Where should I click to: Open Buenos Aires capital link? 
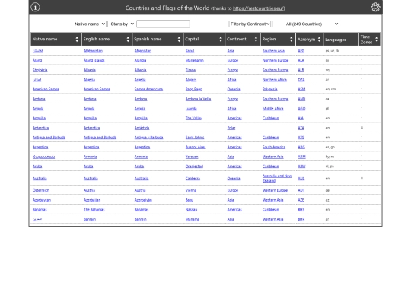[196, 148]
